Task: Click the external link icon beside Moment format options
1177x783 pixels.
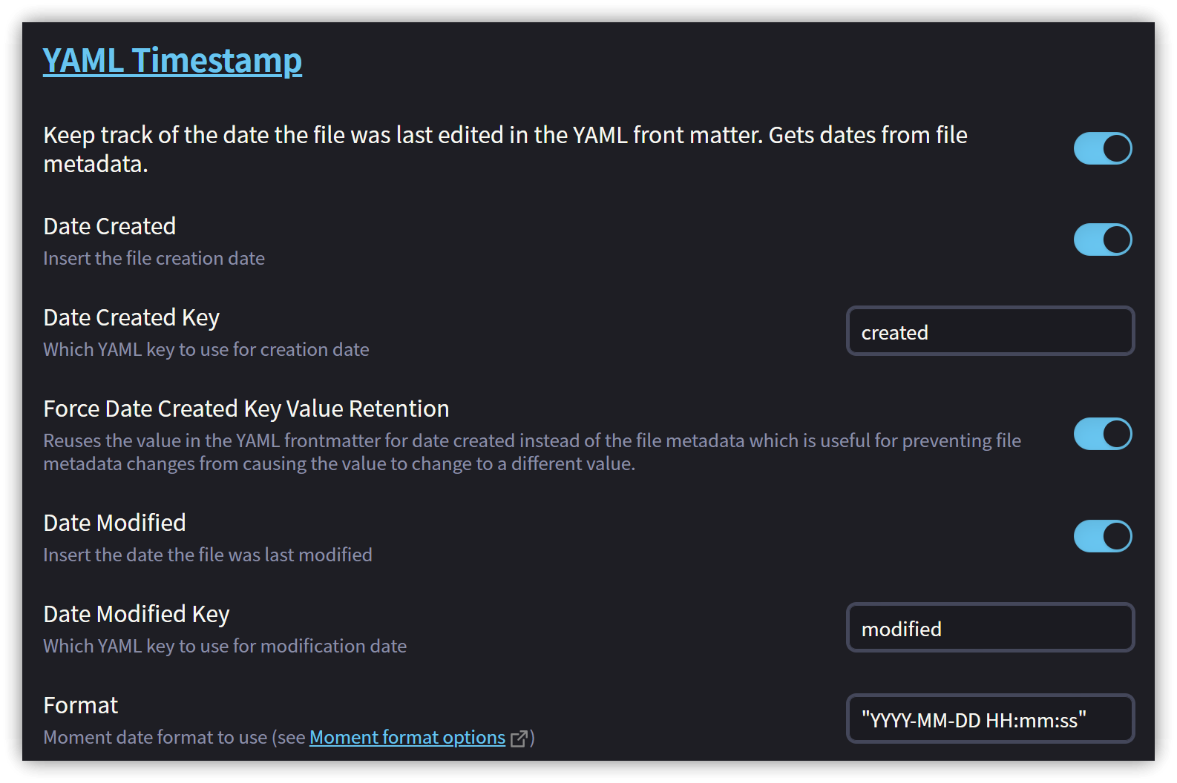Action: 519,739
